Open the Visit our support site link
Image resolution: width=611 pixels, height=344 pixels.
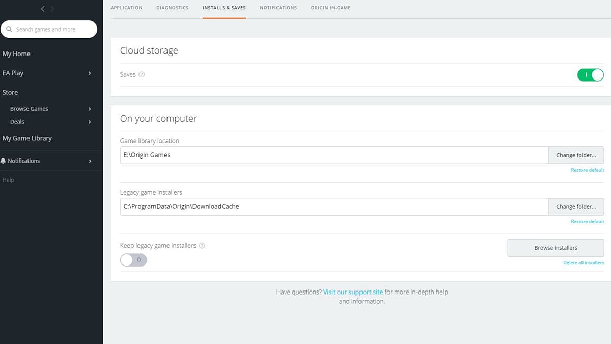[x=353, y=292]
